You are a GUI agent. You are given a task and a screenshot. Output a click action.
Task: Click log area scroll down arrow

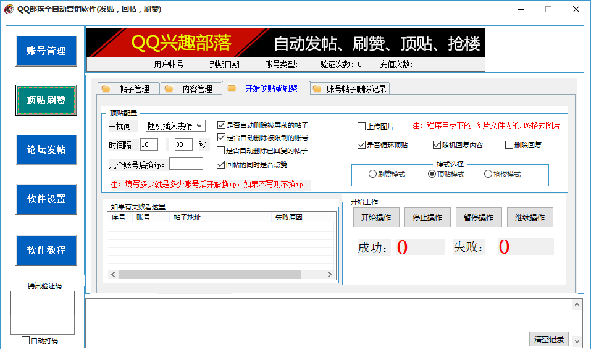pos(577,341)
